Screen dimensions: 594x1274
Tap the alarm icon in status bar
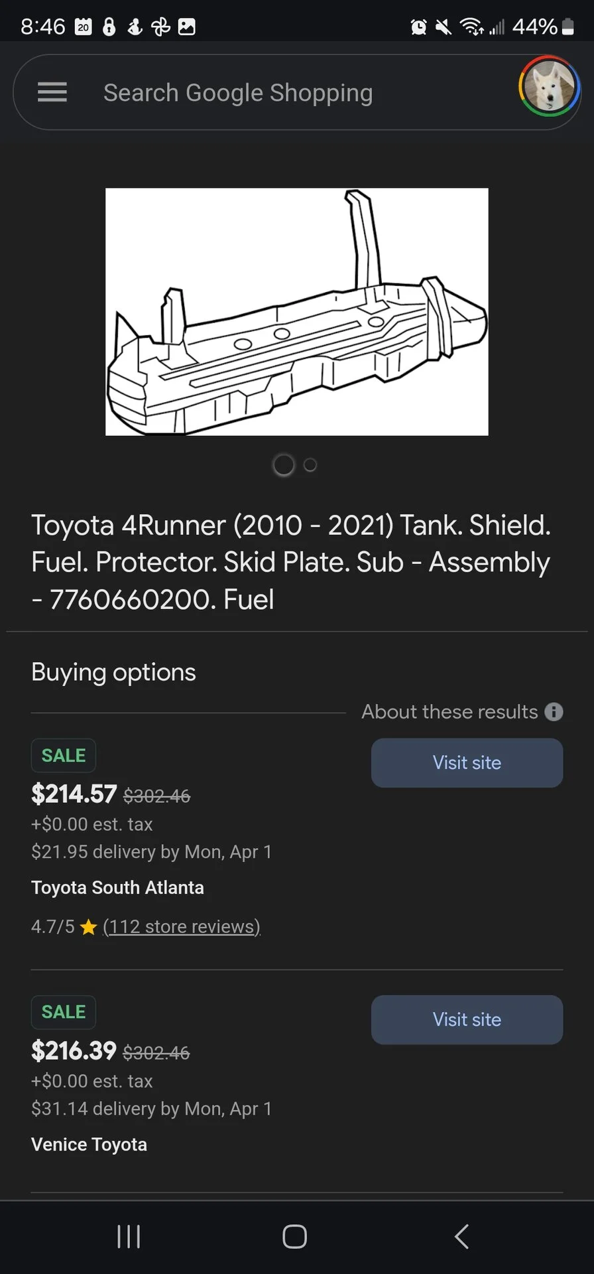(418, 27)
